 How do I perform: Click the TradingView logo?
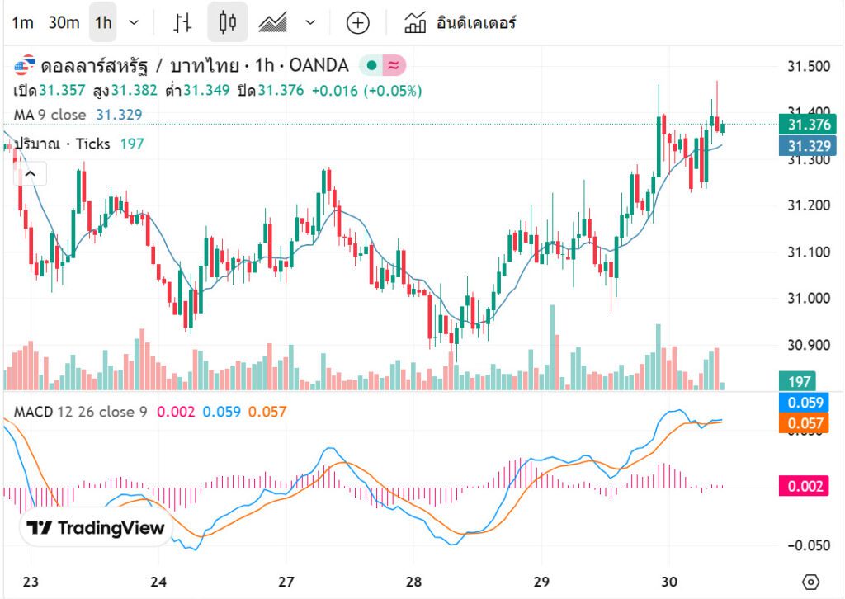[x=95, y=528]
